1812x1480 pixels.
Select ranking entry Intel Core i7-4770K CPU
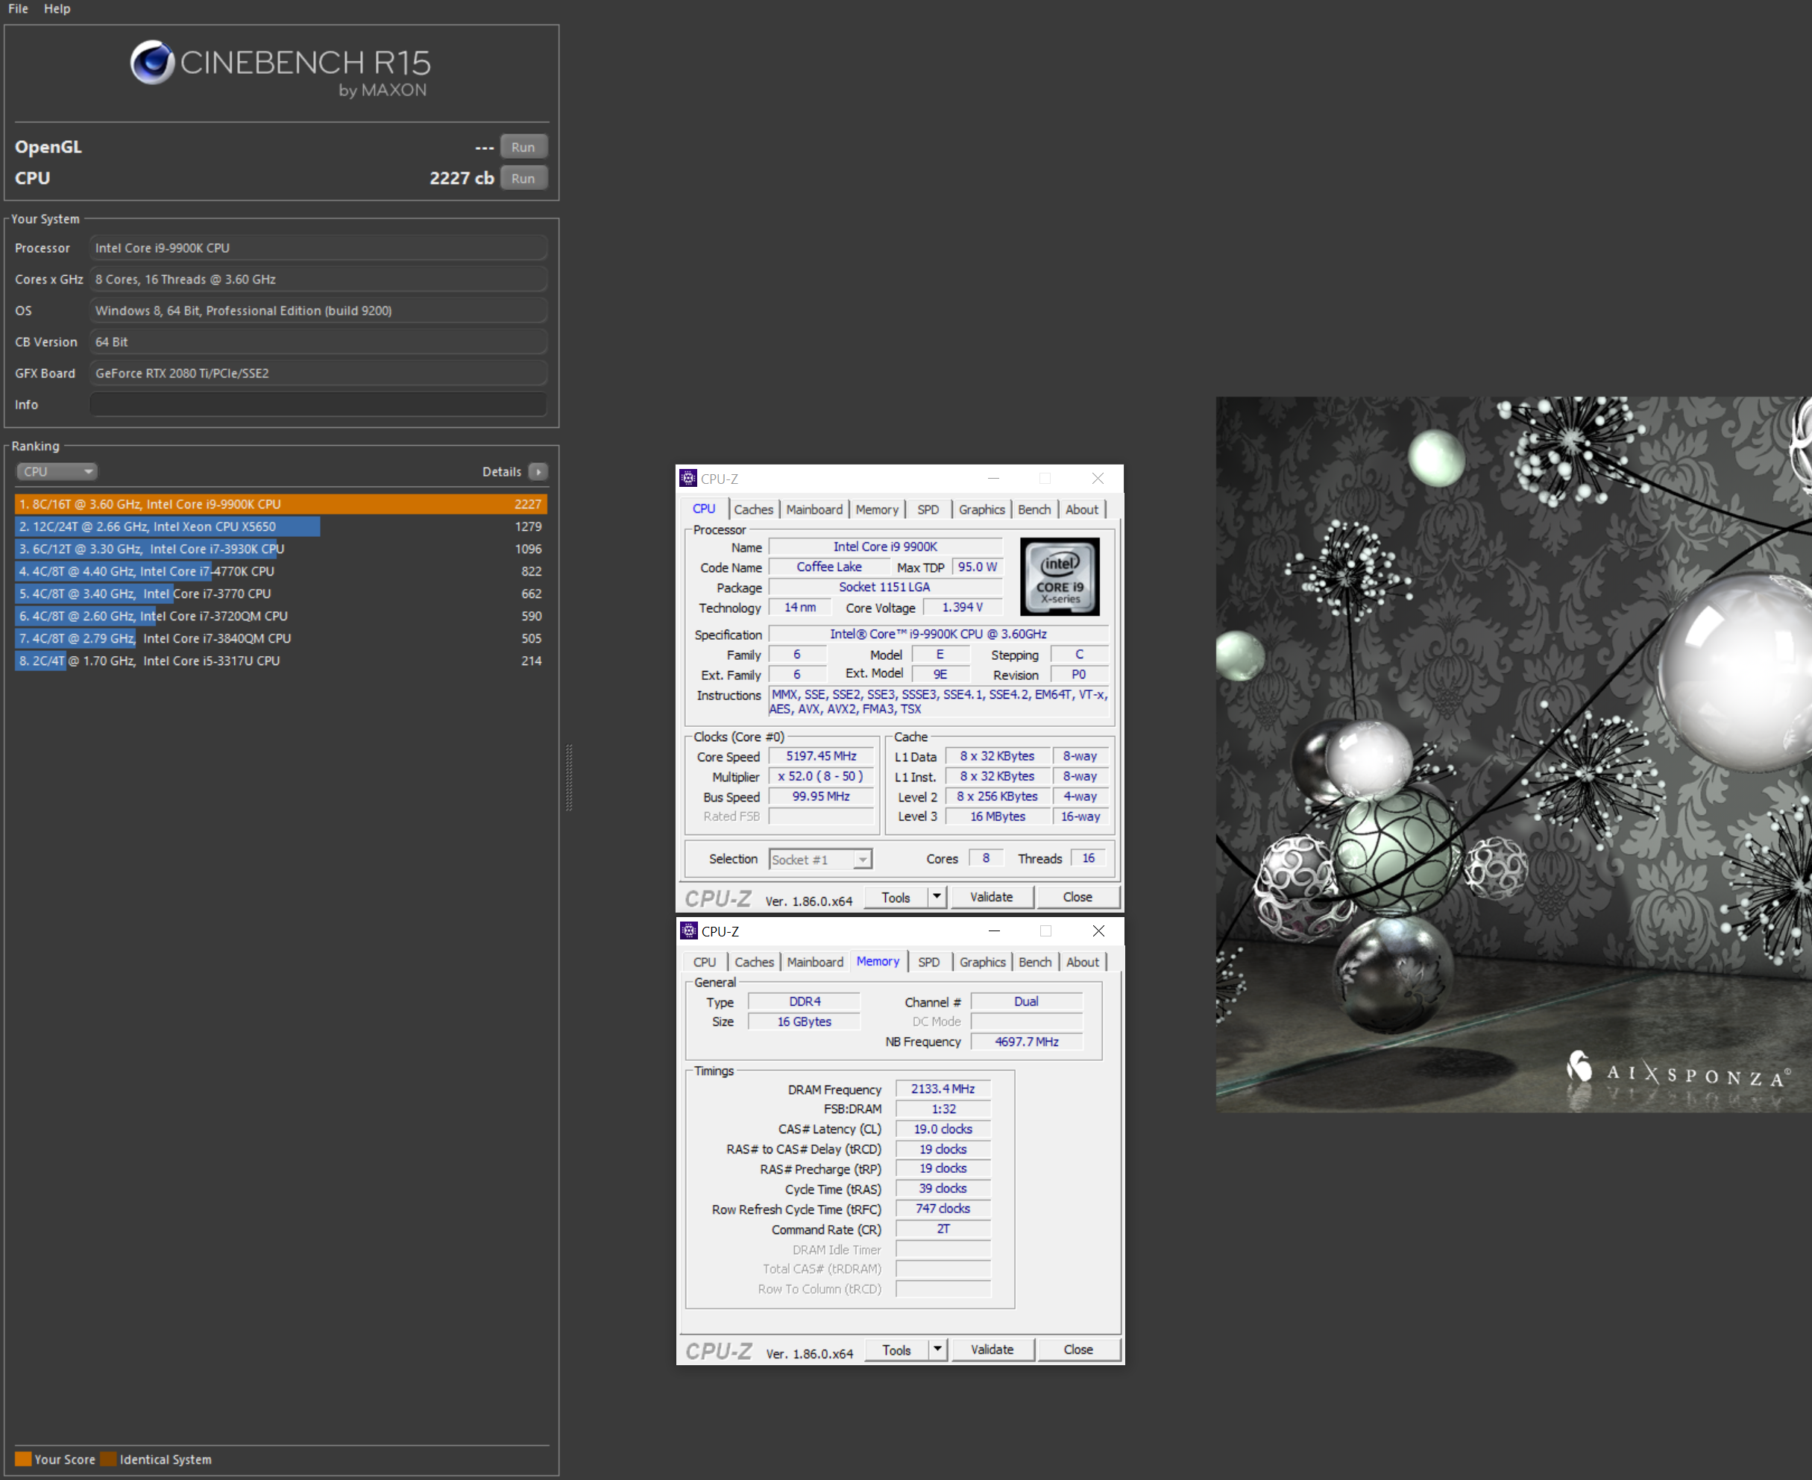click(280, 571)
